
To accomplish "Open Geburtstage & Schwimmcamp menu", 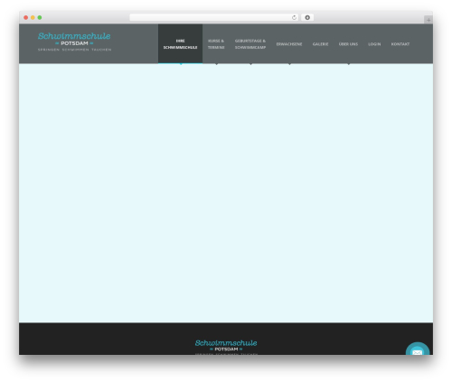I will pos(250,44).
